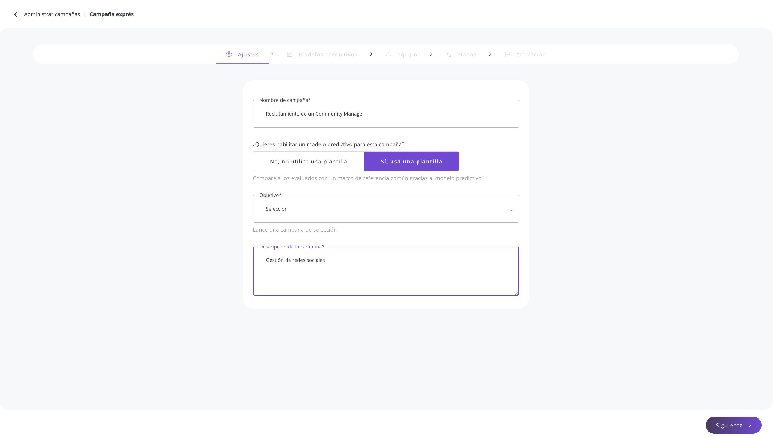Select "No, no utilice una plantilla"

(308, 161)
